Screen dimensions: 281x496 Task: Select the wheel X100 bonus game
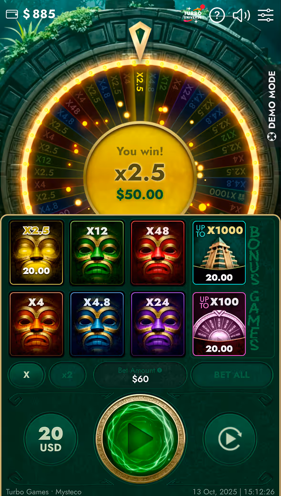pos(219,324)
